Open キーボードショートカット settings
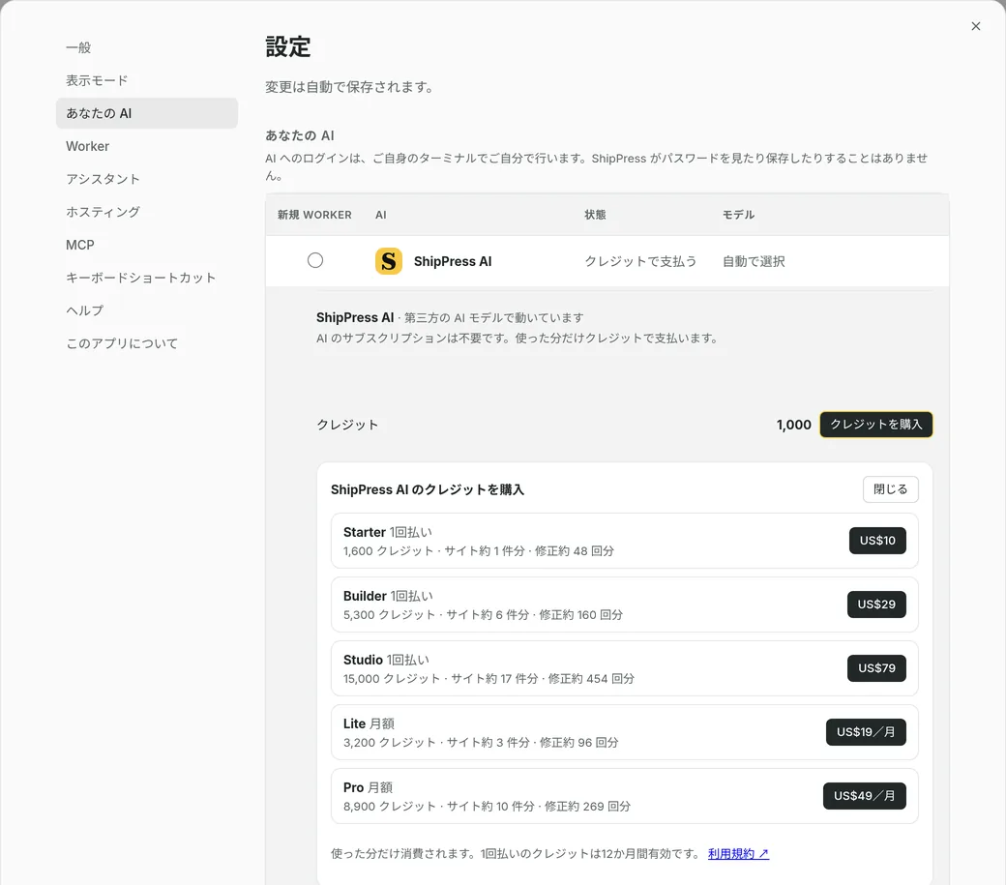Viewport: 1006px width, 885px height. click(x=146, y=278)
